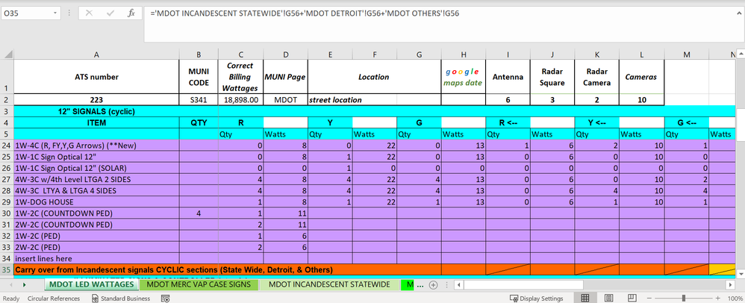Click the Insert Function fx icon
The width and height of the screenshot is (745, 303).
coord(131,13)
